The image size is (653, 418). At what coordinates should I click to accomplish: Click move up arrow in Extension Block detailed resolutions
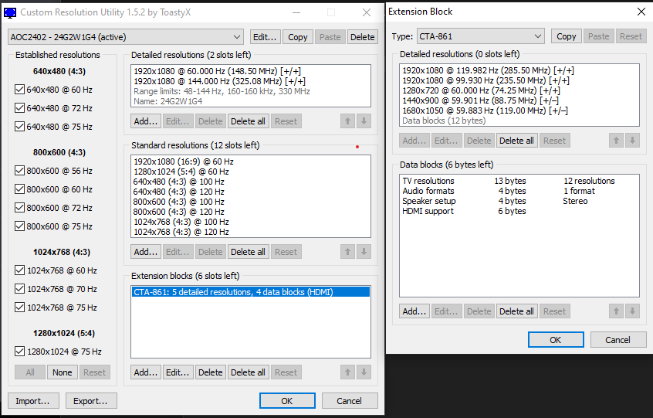tap(616, 141)
